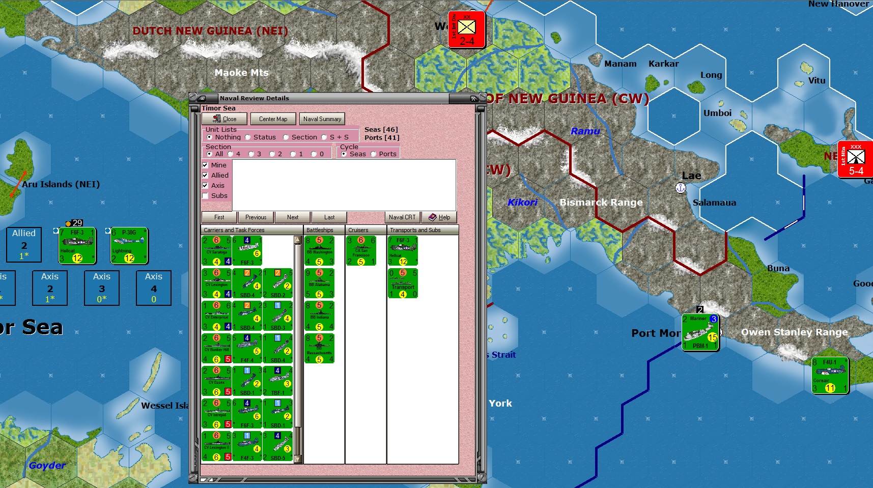Select the BB Washington battleship counter

click(x=320, y=251)
